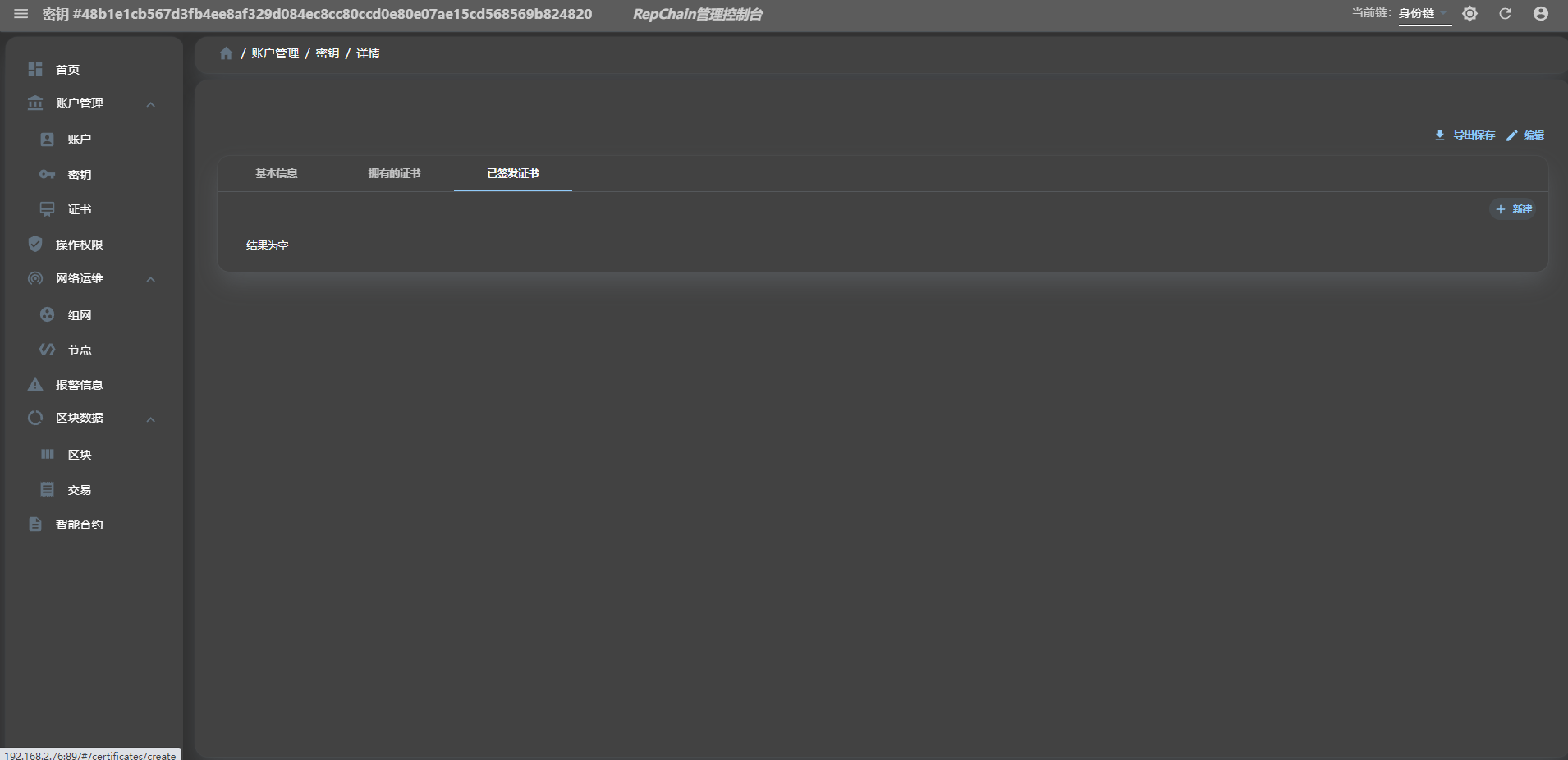
Task: Click the 账户管理 bank icon
Action: (x=35, y=103)
